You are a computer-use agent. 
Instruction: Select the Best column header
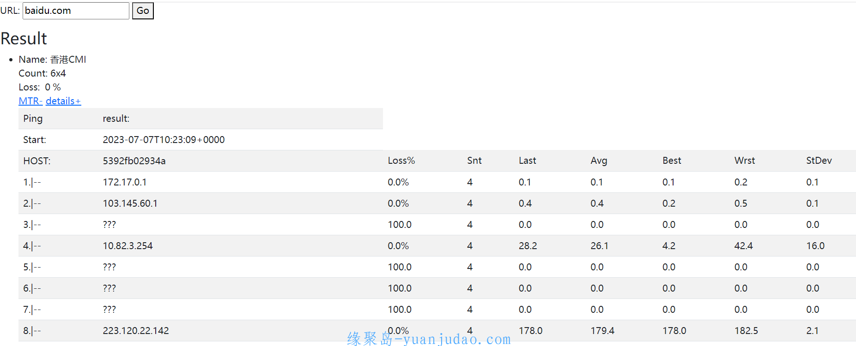(672, 161)
